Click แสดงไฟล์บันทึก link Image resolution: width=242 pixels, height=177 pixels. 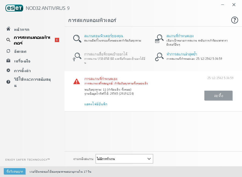(96, 104)
